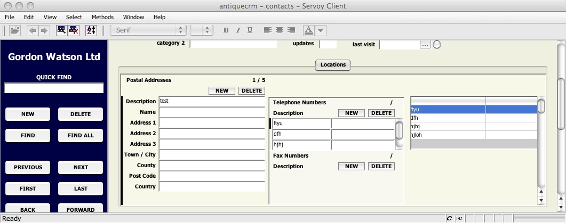Screen dimensions: 566x223
Task: Click the telephone list scrollbar thumb
Action: pos(399,130)
